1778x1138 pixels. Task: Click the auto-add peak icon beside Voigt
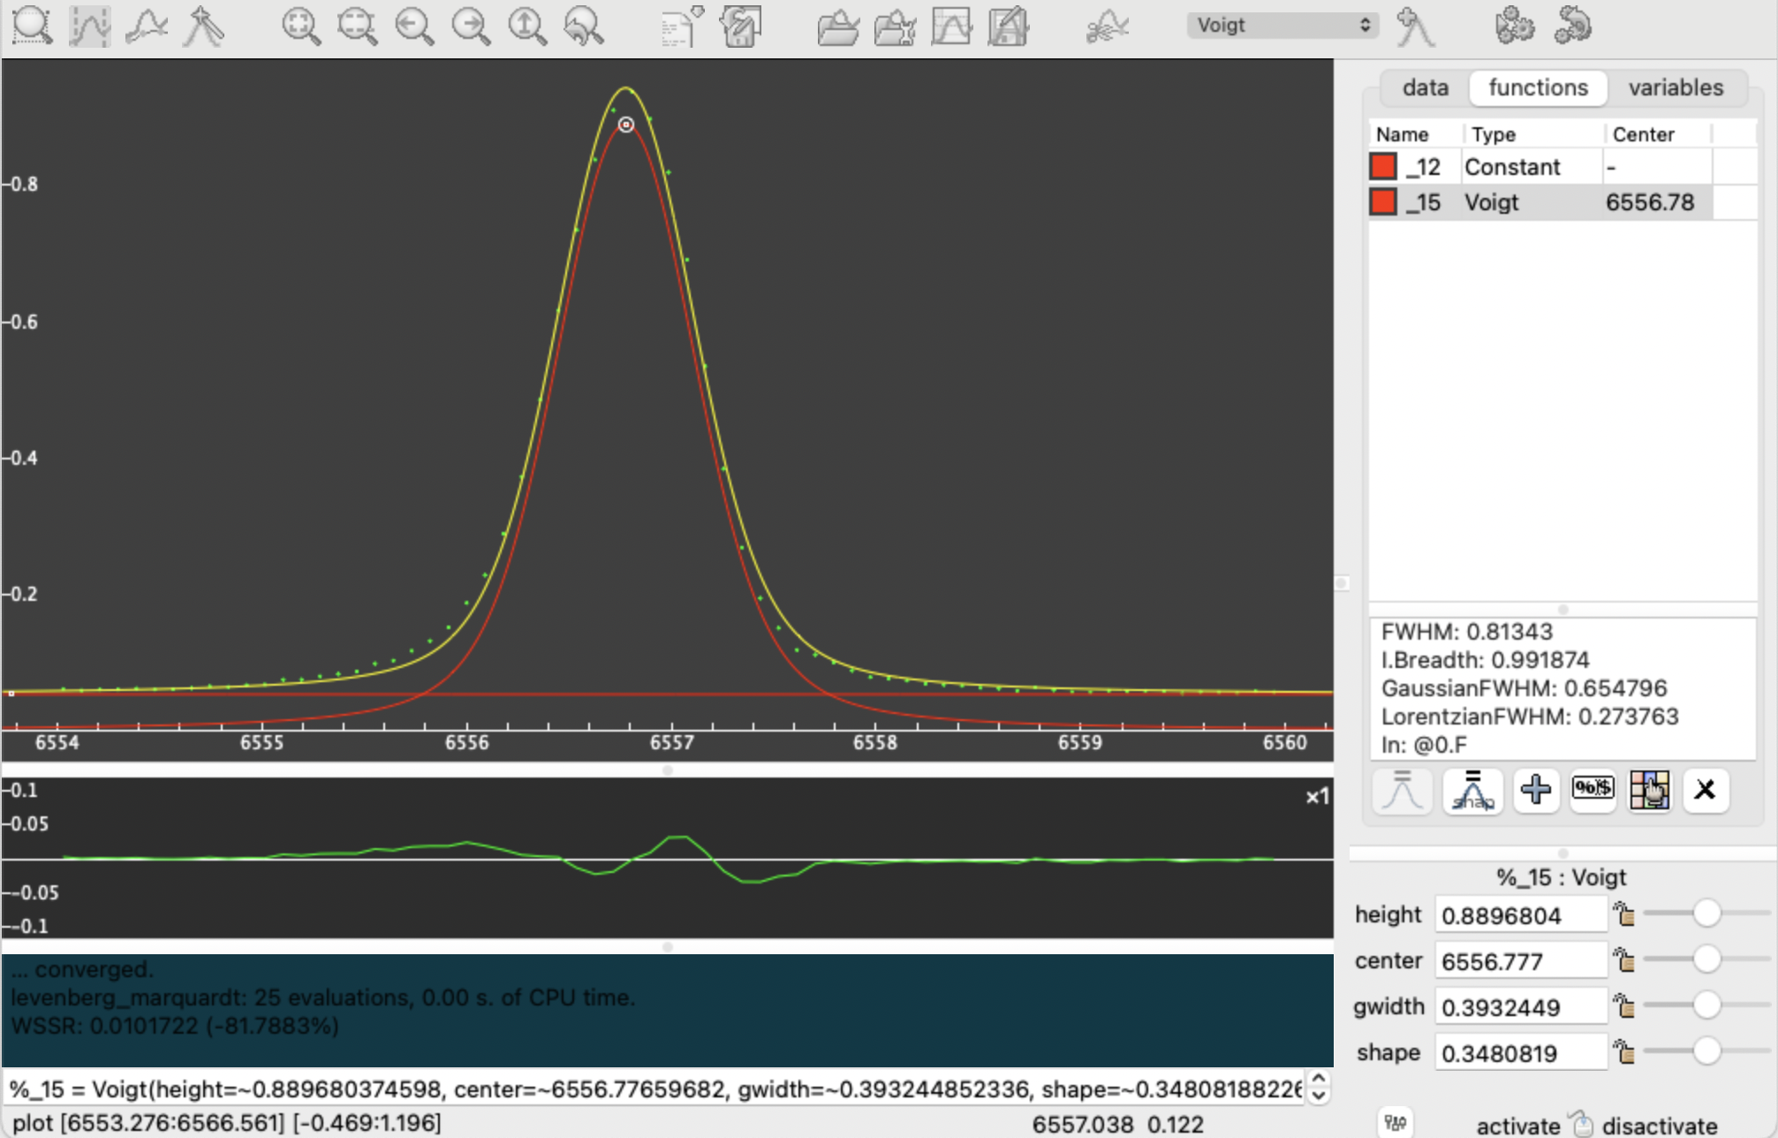1415,27
